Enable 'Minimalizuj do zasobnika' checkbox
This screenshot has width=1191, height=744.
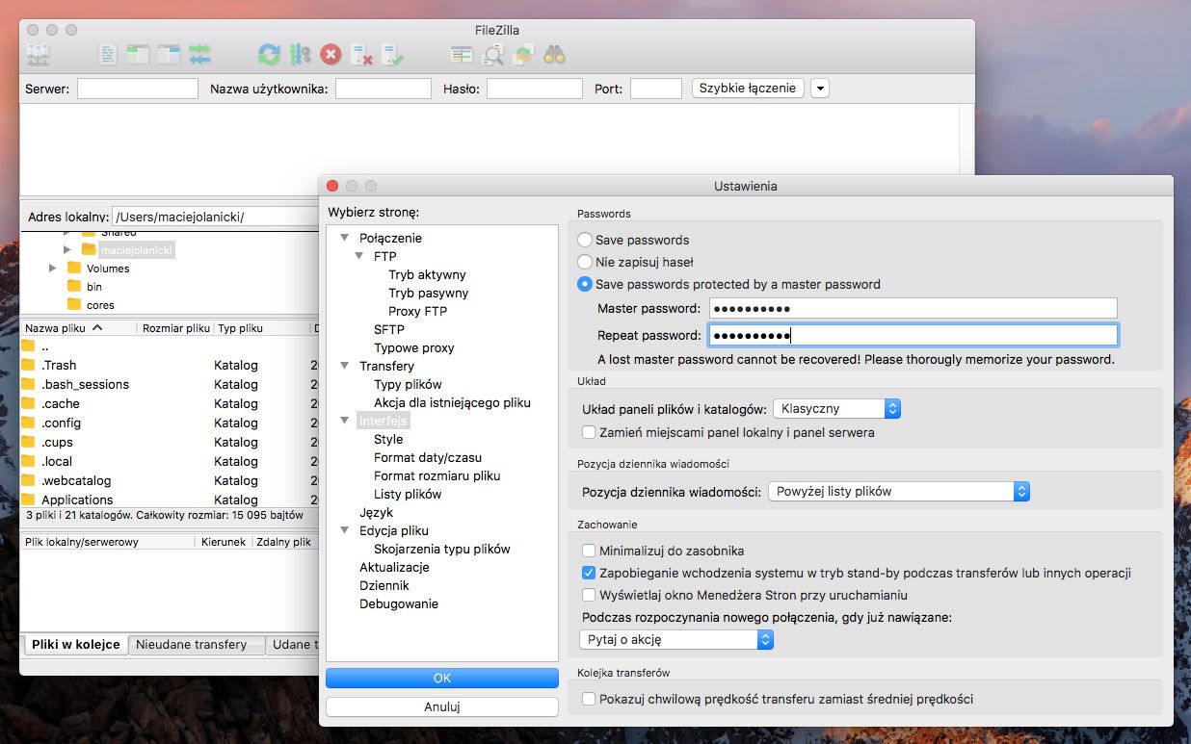coord(589,552)
